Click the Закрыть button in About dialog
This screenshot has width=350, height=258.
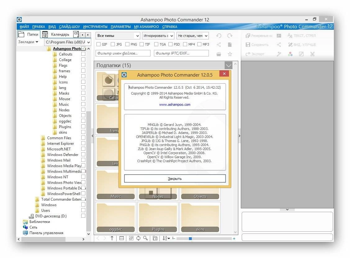pyautogui.click(x=175, y=179)
